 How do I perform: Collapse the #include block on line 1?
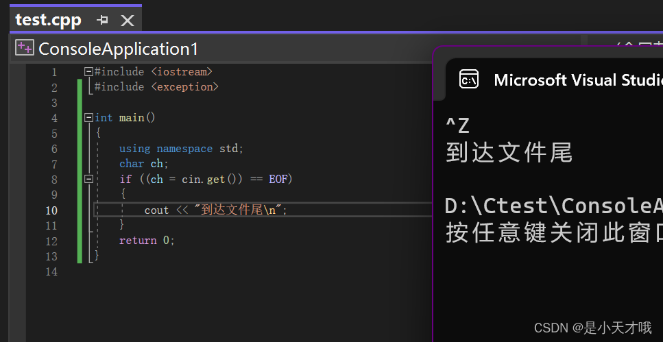(x=88, y=72)
